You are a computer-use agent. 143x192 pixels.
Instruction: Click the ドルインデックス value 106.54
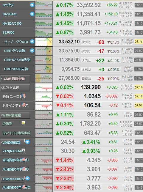(92, 105)
